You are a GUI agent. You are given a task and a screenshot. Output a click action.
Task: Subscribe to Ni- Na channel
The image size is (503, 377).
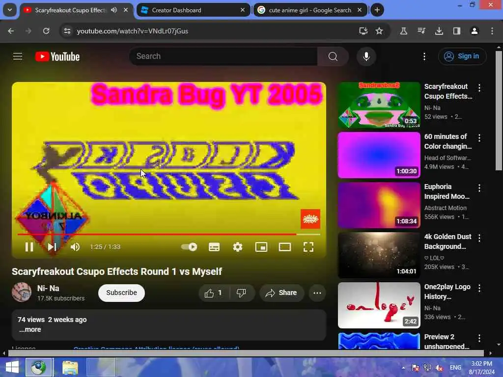(x=122, y=293)
